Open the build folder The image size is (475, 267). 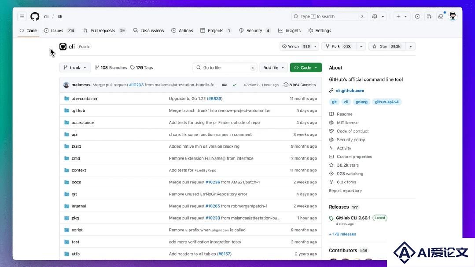click(76, 146)
